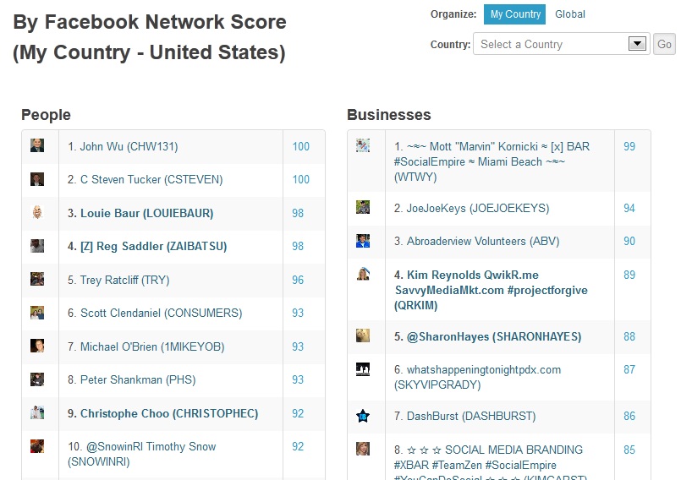Viewport: 681px width, 480px height.
Task: Click the country dropdown arrow button
Action: 637,44
